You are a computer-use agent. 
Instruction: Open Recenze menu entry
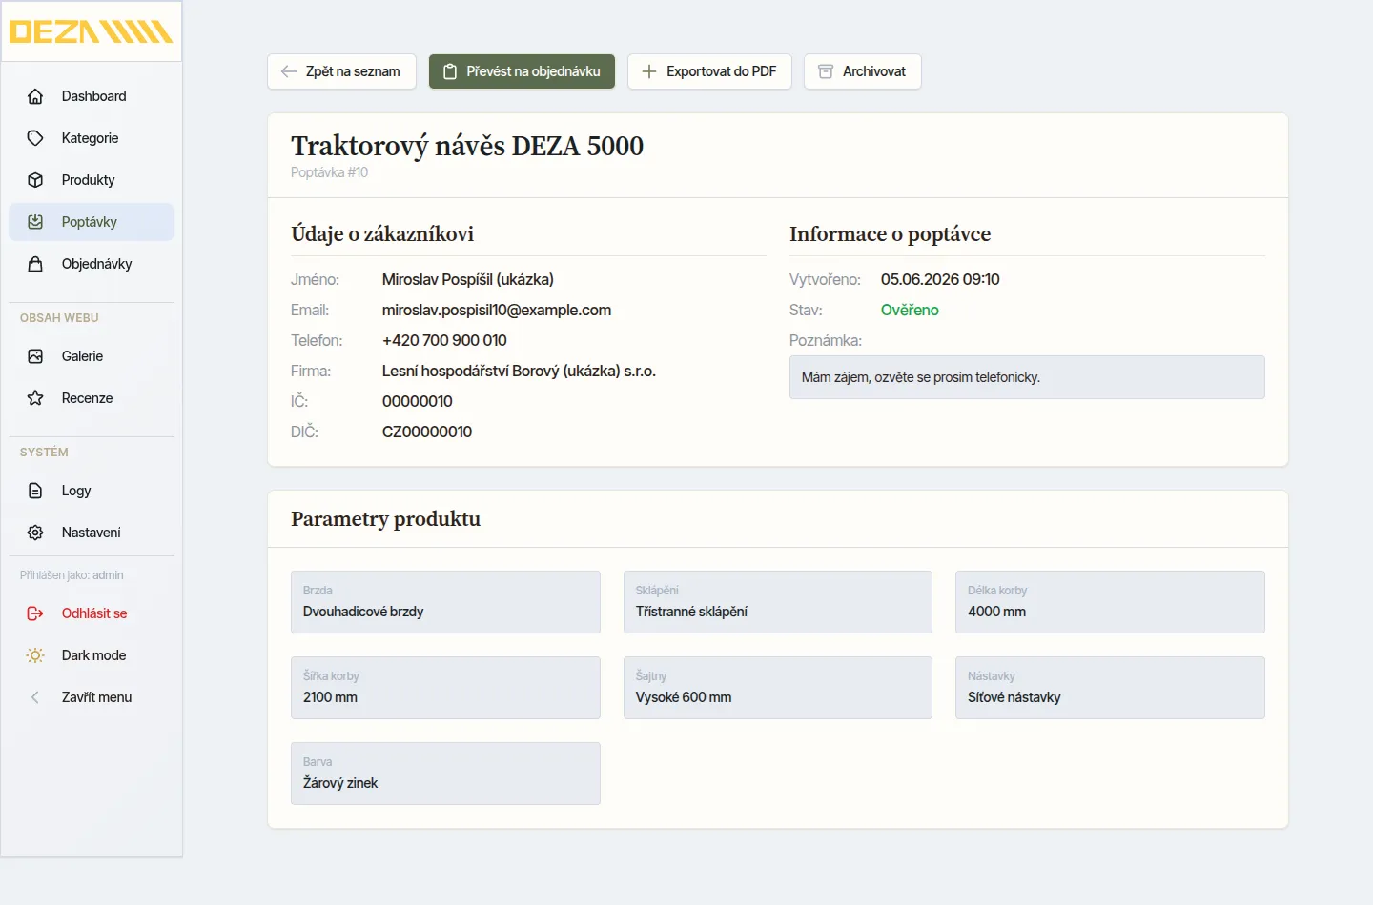92,398
